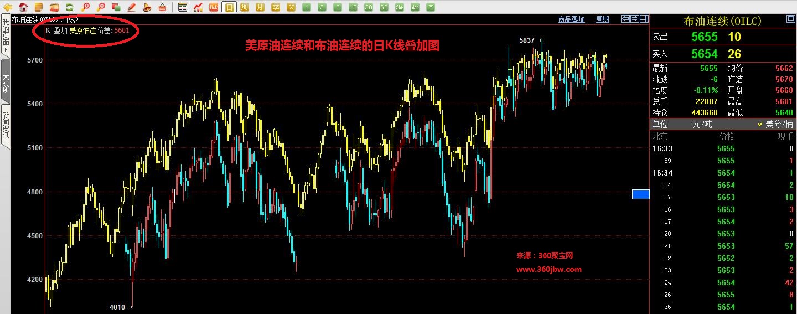The height and width of the screenshot is (314, 797).
Task: Click the 价格 column header
Action: (727, 136)
